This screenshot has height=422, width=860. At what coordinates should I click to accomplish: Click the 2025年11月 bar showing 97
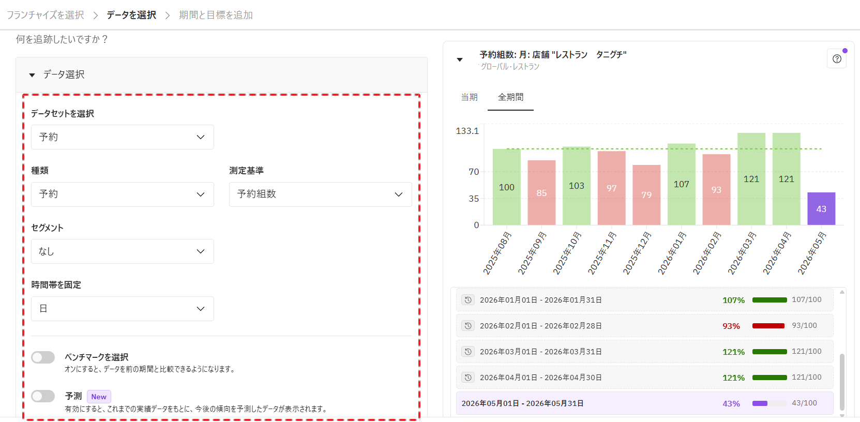(612, 188)
